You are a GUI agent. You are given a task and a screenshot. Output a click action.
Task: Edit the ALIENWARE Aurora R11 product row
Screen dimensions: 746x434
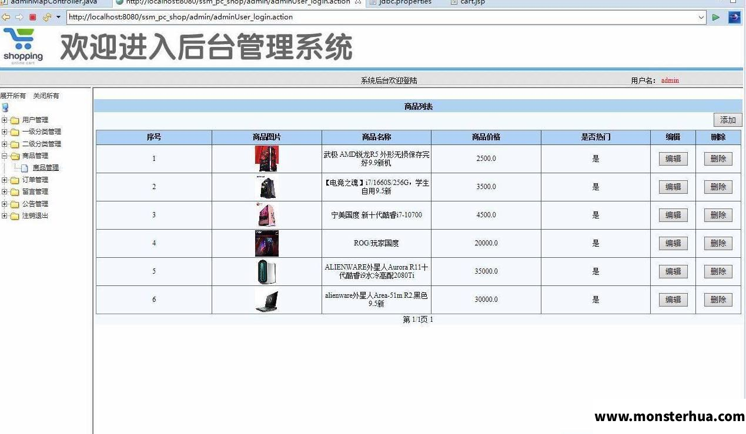tap(673, 271)
